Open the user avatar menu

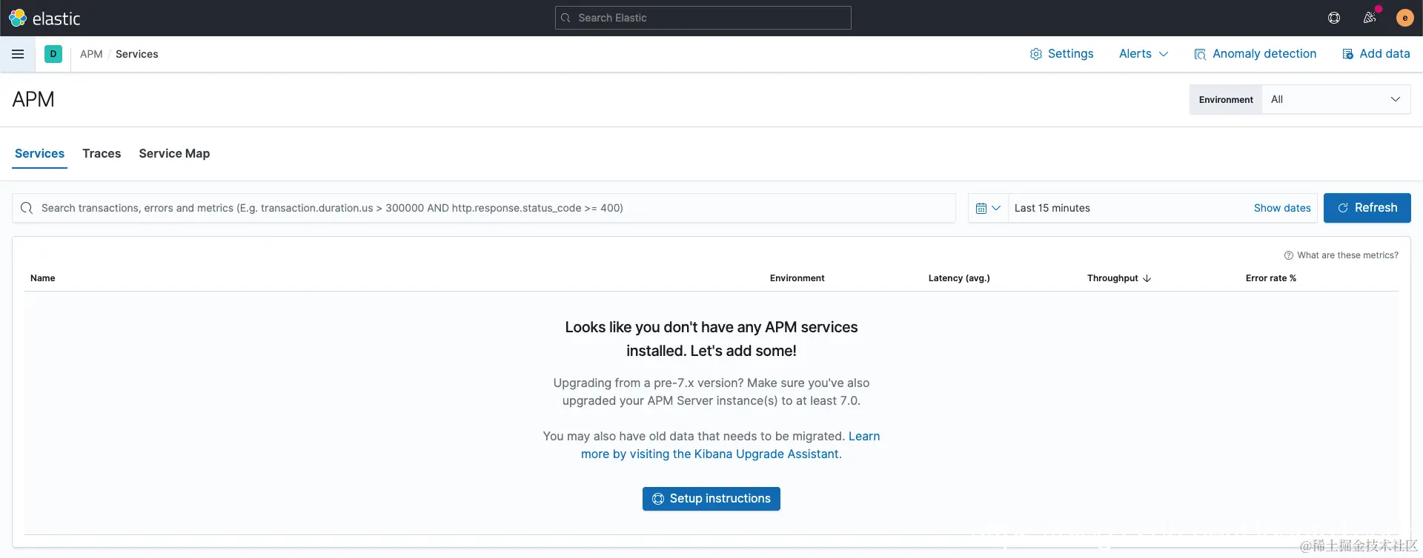coord(1404,18)
